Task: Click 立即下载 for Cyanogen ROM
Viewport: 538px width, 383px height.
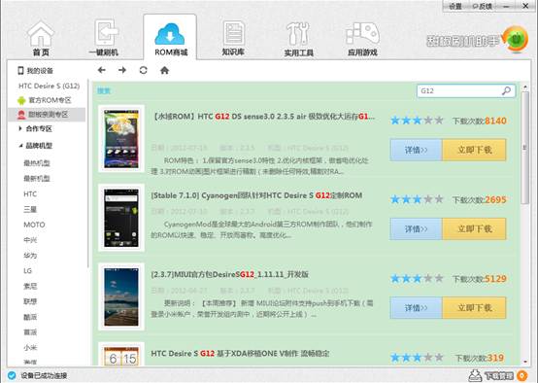Action: (x=474, y=228)
